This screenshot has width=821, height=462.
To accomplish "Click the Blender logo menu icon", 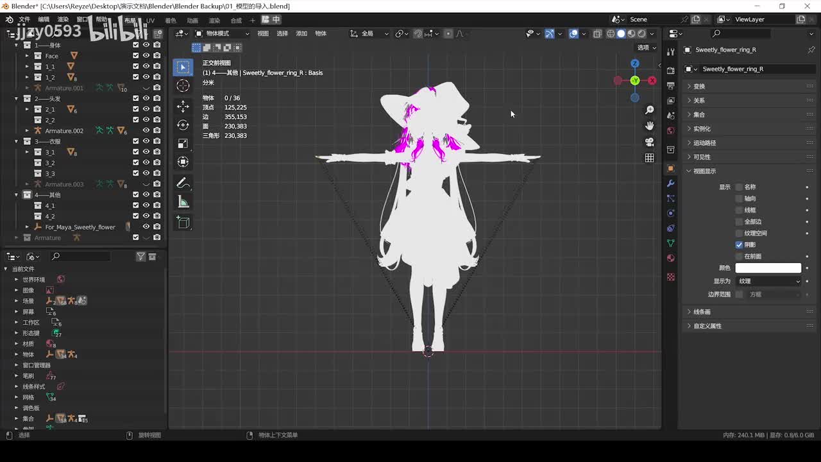I will [10, 20].
